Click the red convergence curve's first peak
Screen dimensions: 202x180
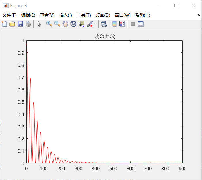(x=27, y=44)
